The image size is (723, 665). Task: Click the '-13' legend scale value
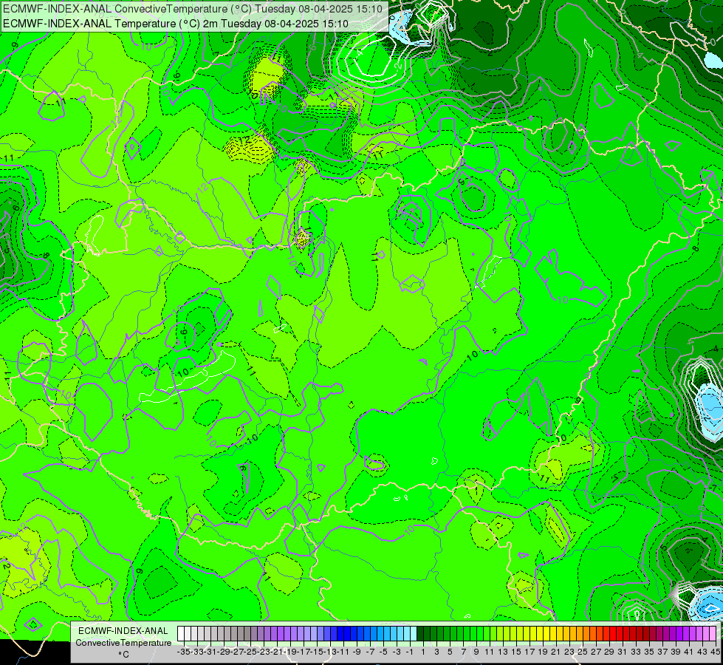[331, 652]
